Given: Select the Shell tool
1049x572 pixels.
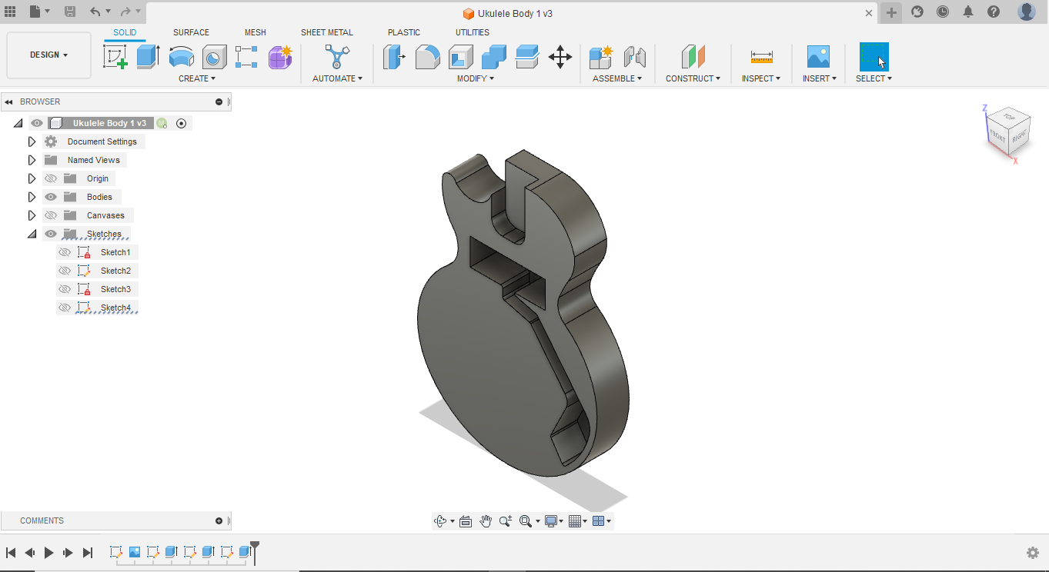Looking at the screenshot, I should 461,56.
